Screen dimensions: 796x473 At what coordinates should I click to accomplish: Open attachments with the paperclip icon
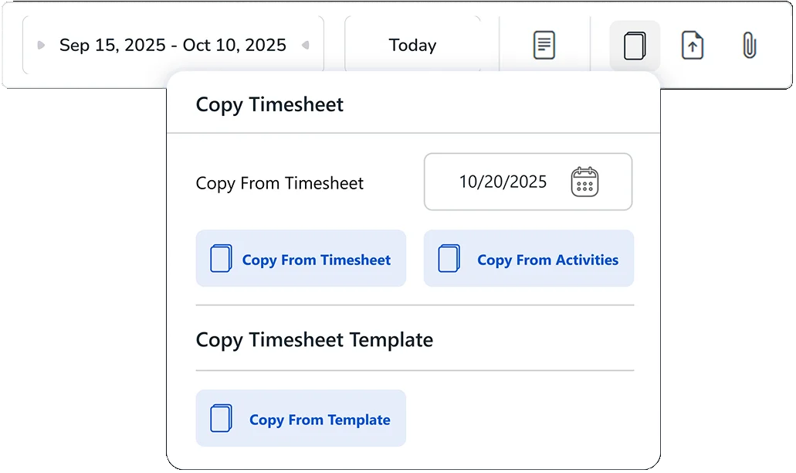point(750,46)
